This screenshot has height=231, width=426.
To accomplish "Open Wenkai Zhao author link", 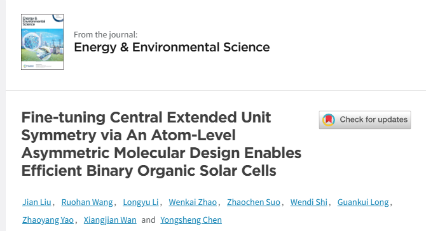I will coord(193,202).
